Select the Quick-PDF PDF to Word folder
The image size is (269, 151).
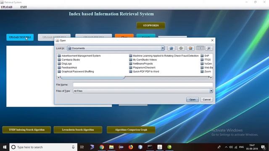coord(144,71)
